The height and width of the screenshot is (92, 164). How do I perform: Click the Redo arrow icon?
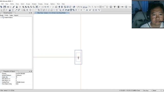coord(11,7)
